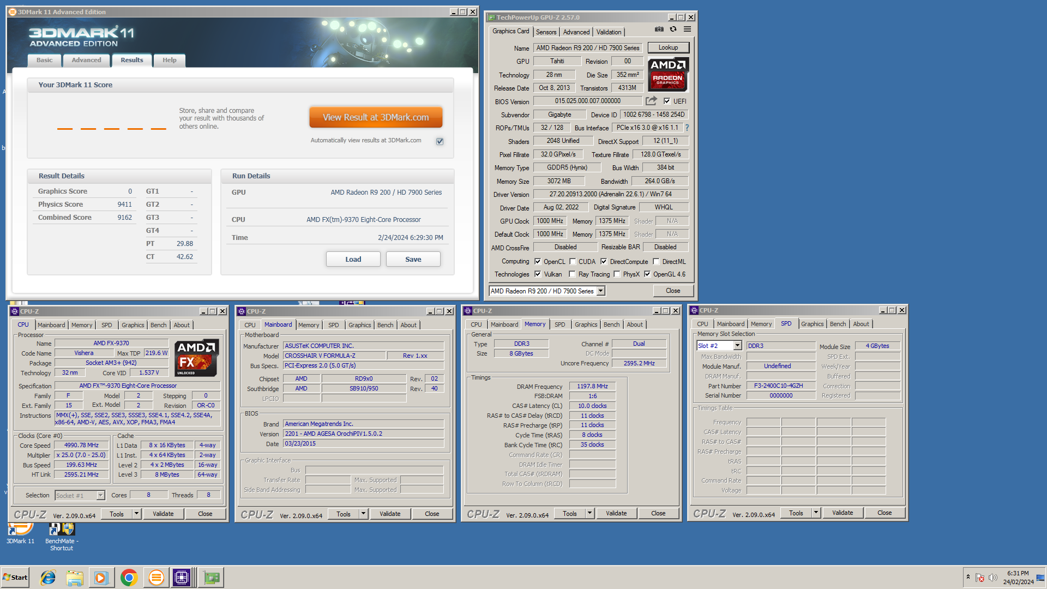Click the Bus Interface question mark icon
Image resolution: width=1047 pixels, height=589 pixels.
coord(687,128)
